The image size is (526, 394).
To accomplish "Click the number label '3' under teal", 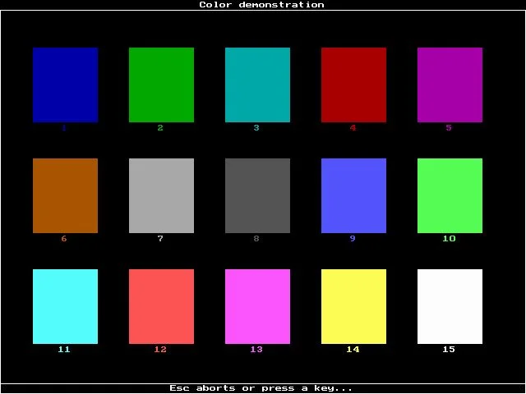I will click(x=256, y=128).
